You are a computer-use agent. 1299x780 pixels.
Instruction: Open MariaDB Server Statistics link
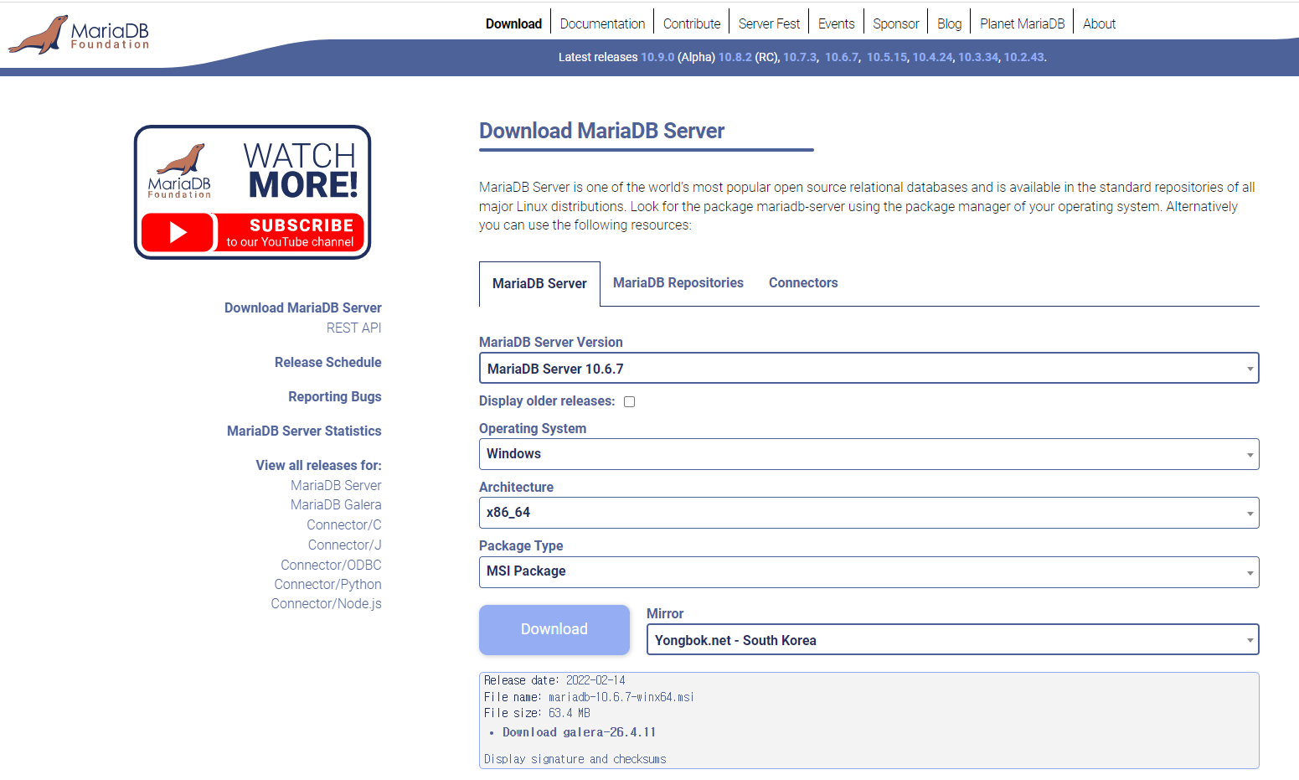pyautogui.click(x=304, y=431)
